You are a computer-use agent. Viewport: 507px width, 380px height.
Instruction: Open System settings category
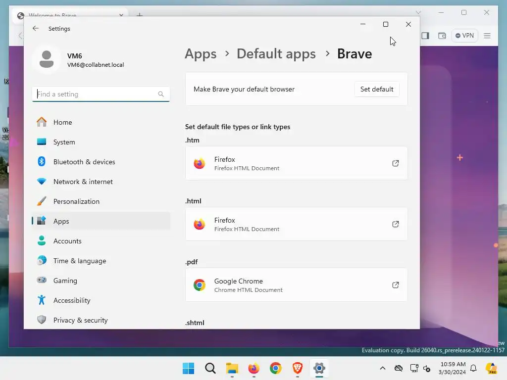[101, 142]
